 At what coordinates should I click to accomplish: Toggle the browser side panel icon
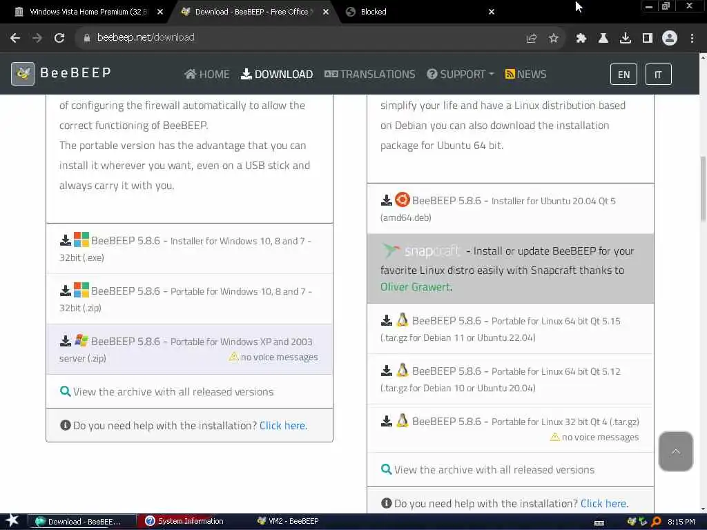(x=648, y=39)
